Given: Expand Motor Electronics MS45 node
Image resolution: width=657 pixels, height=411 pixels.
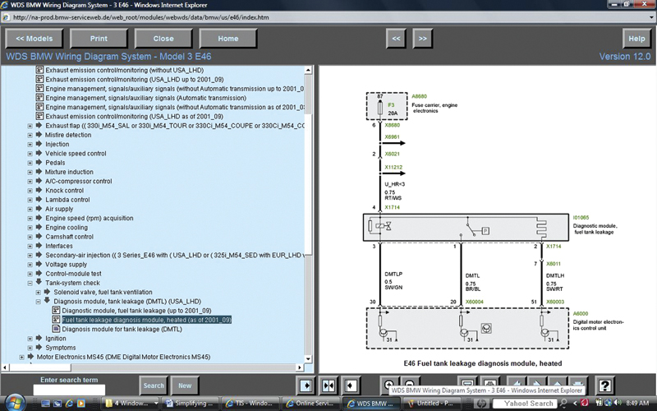Looking at the screenshot, I should [21, 357].
